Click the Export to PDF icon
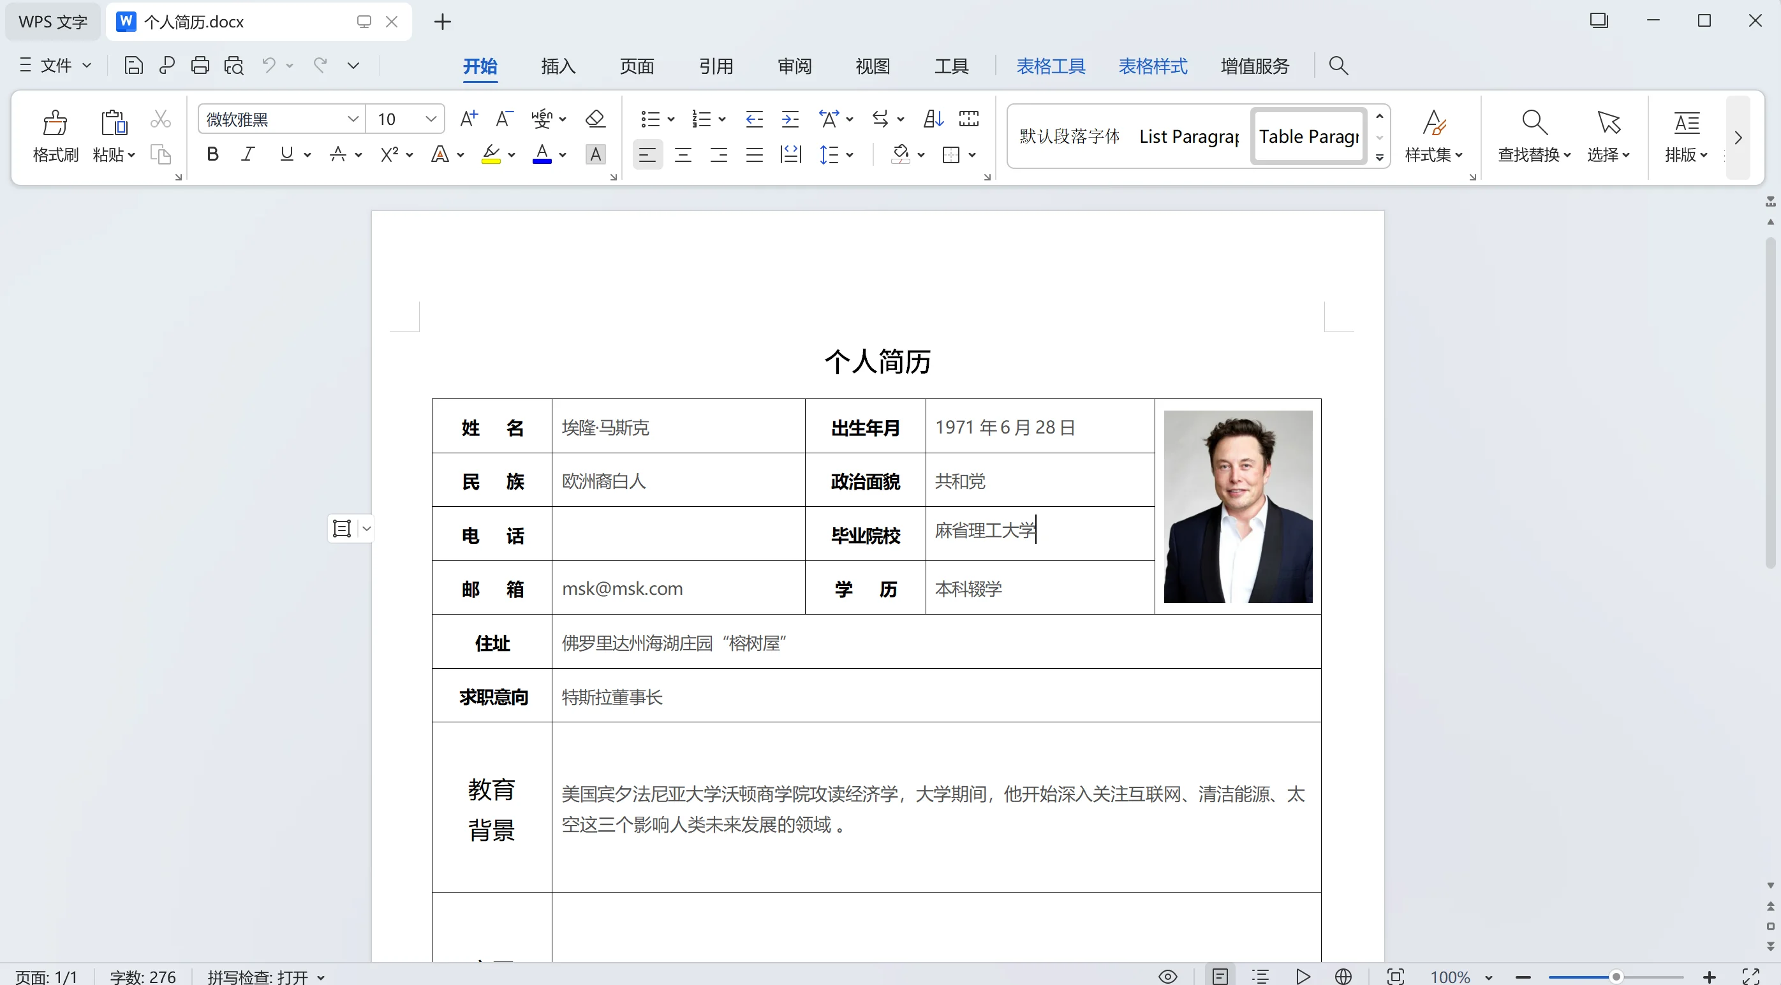1781x985 pixels. [x=166, y=66]
